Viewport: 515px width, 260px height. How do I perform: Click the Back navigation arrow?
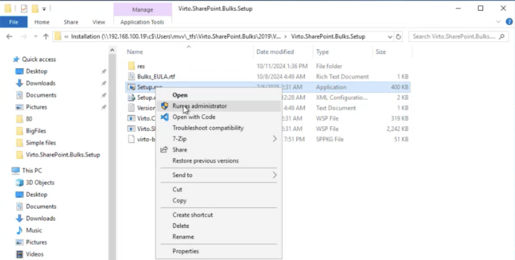(x=9, y=36)
